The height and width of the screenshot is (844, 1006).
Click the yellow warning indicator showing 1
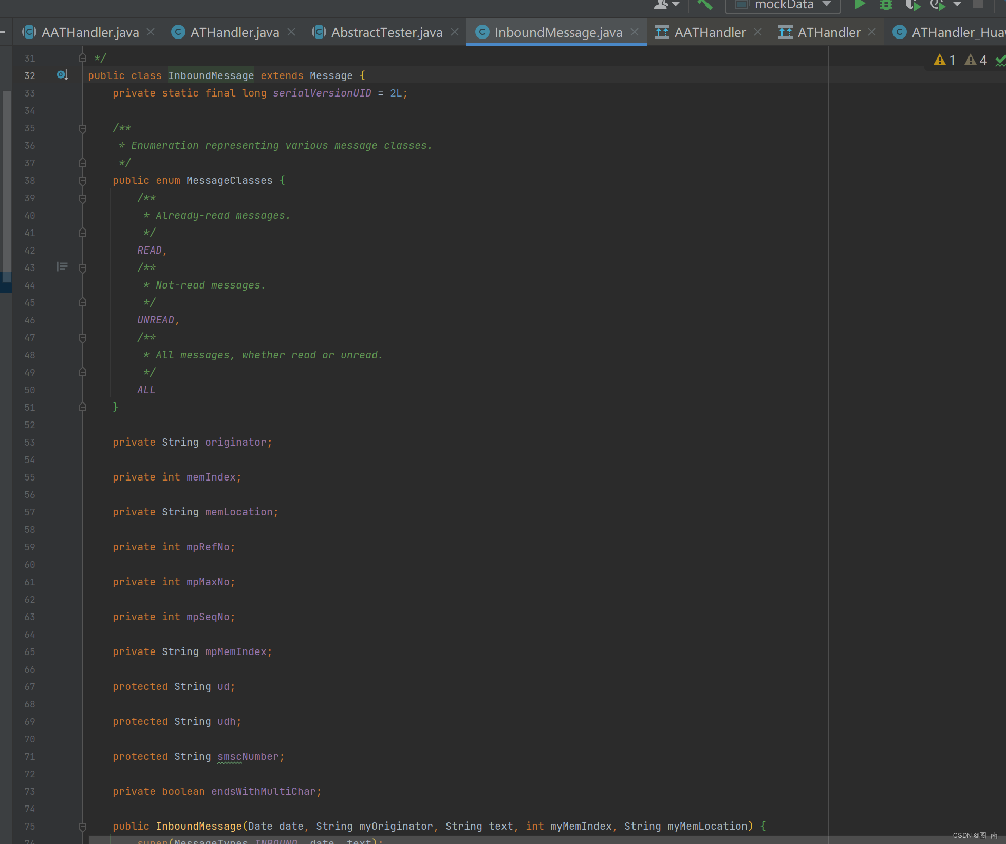pyautogui.click(x=944, y=60)
